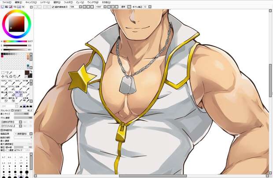Select the size 20 brush preset
This screenshot has height=178, width=273.
click(26, 172)
